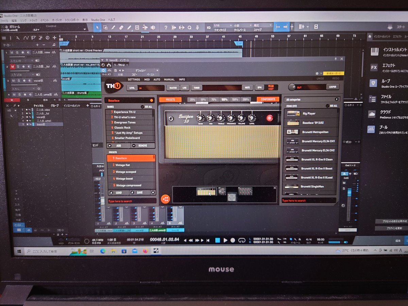Image resolution: width=408 pixels, height=306 pixels.
Task: Adjust the VOLUME knob on amp
Action: (x=242, y=118)
